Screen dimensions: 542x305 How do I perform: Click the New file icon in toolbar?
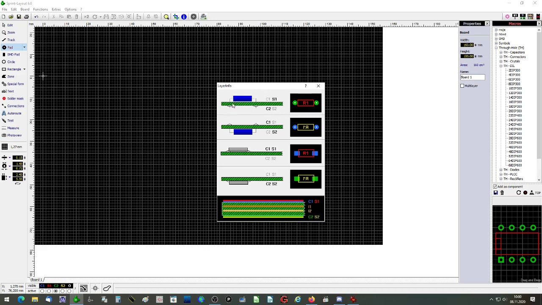tap(4, 17)
